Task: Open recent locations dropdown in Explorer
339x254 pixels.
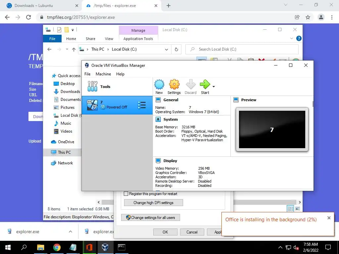Action: point(67,49)
